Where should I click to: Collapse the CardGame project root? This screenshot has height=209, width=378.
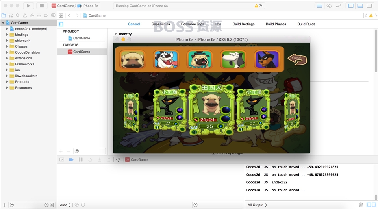3,23
